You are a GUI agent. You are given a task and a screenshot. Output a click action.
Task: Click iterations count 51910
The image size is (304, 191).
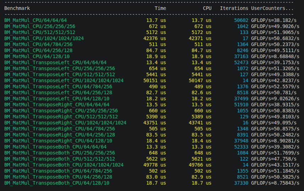coord(241,105)
